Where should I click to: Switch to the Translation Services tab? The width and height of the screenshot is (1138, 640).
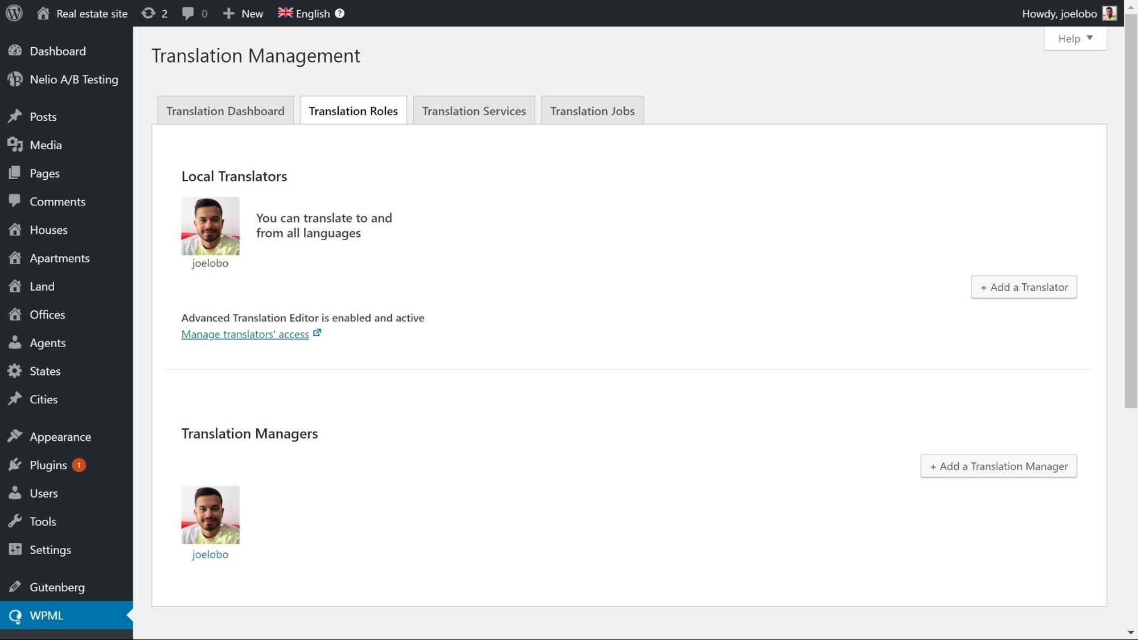pos(474,111)
